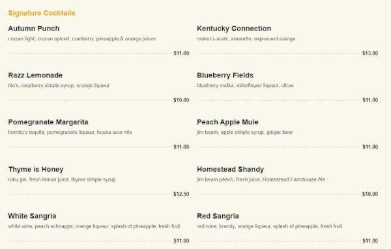Image resolution: width=391 pixels, height=249 pixels.
Task: Click the $12.50 Thyme is Honey price
Action: 181,194
